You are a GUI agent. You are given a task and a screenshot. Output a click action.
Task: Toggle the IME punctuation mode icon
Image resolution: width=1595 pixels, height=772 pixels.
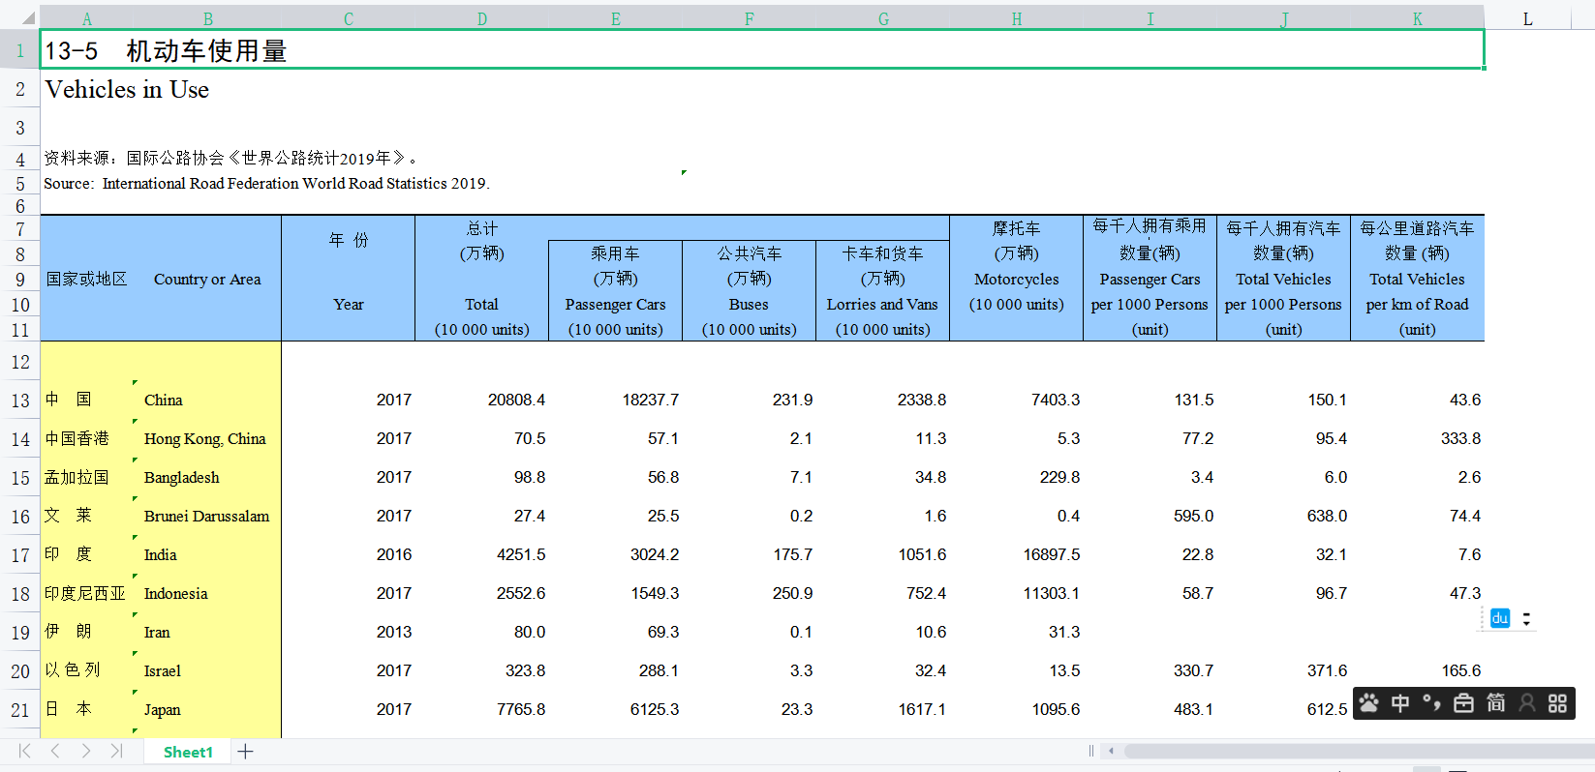1431,703
